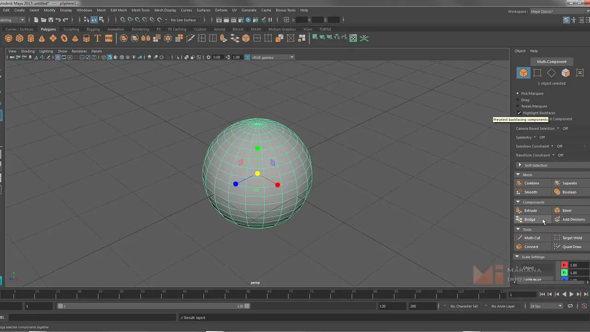Select by component type icon
Screen dimensions: 590x332
click(101, 20)
